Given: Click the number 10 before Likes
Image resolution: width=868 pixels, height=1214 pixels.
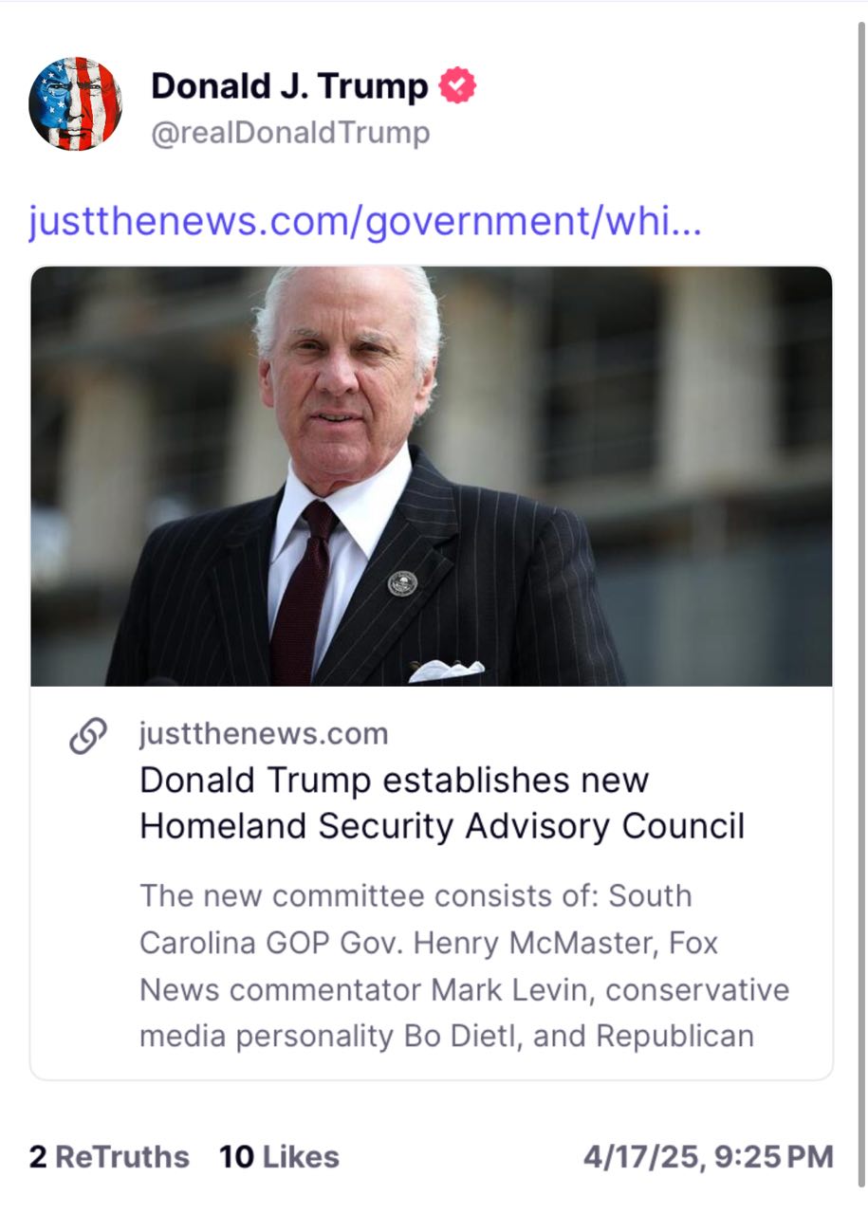Looking at the screenshot, I should [x=236, y=1157].
